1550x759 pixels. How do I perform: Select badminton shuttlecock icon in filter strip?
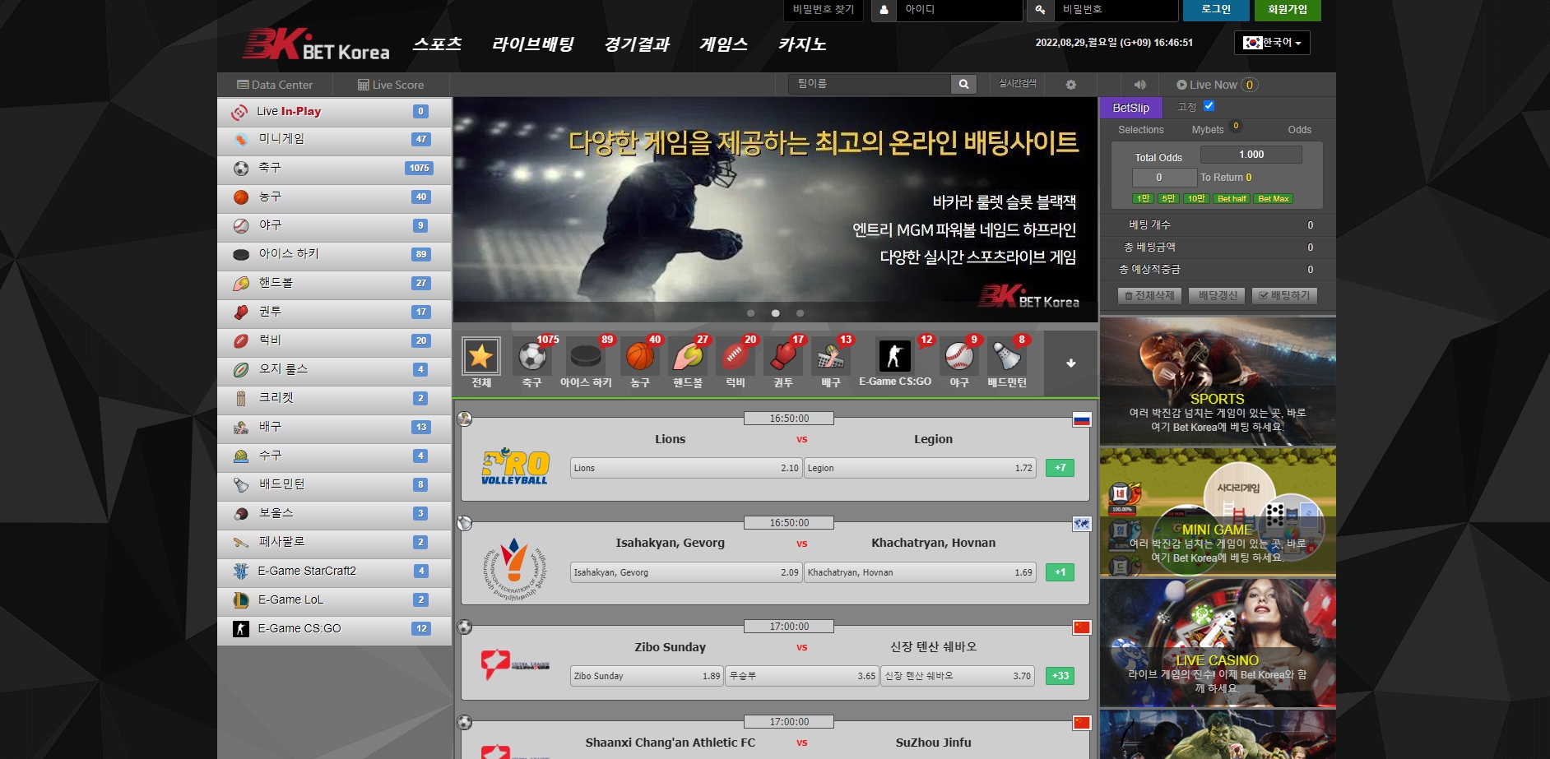click(1007, 357)
